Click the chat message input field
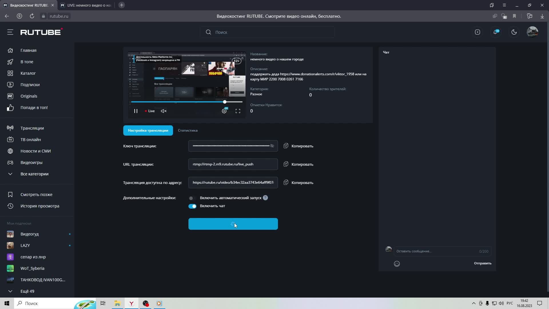 (435, 251)
